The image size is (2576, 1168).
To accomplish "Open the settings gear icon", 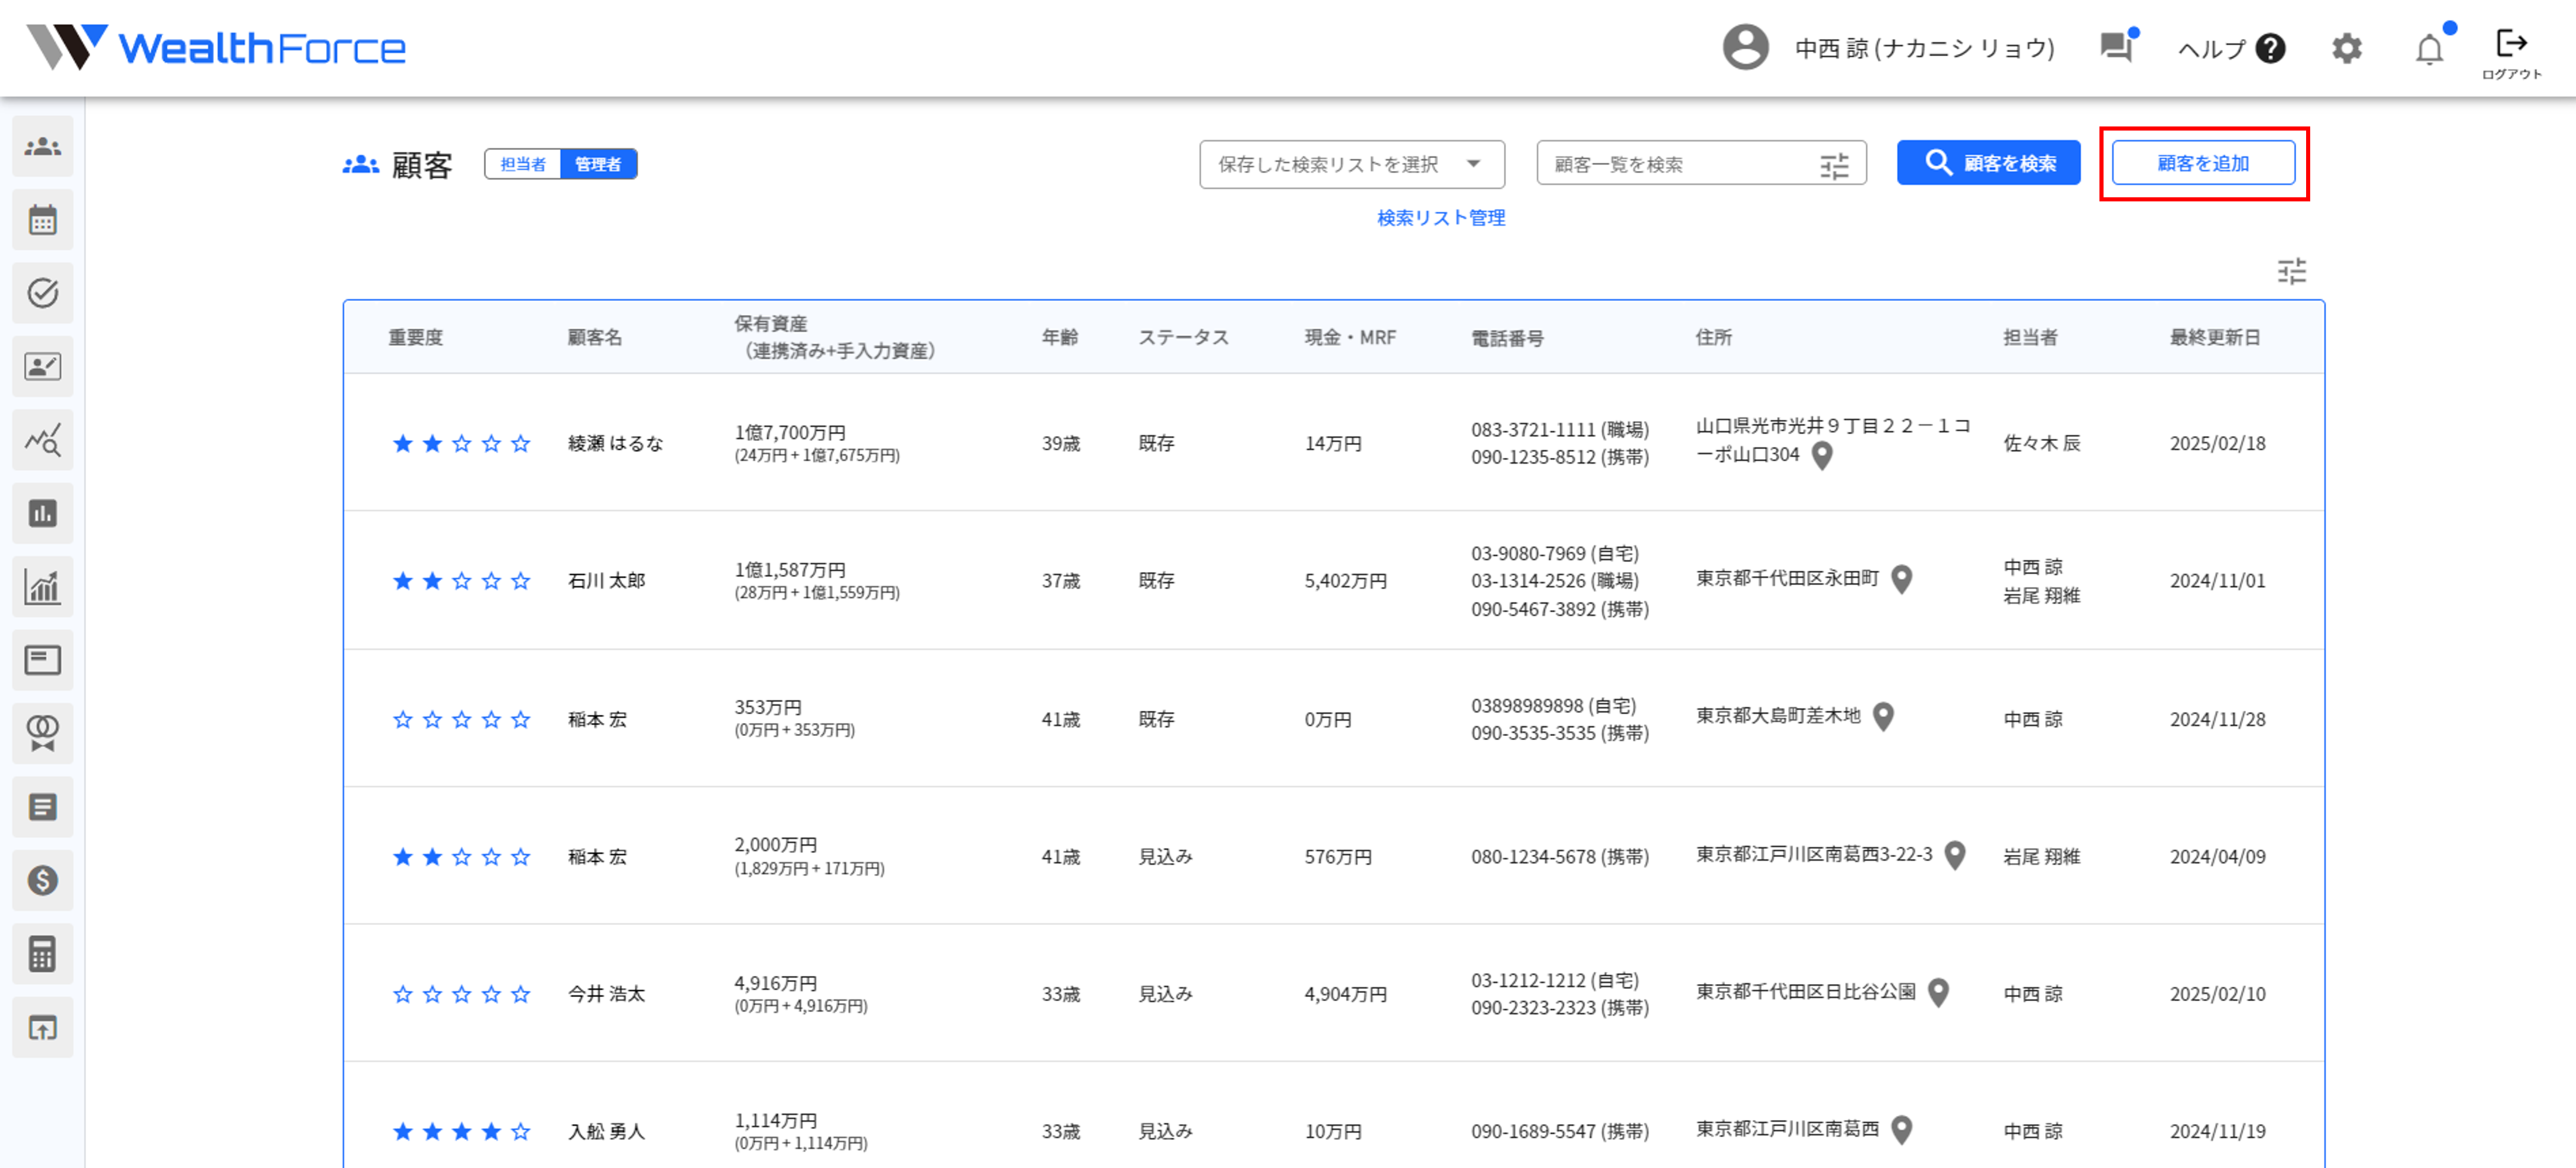I will [2346, 48].
